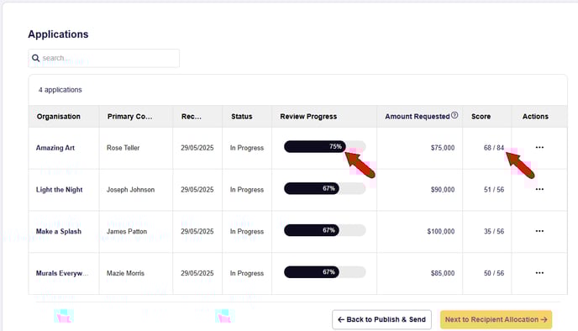Screen dimensions: 578x331
Task: Open the Make a Splash organisation link
Action: point(59,232)
